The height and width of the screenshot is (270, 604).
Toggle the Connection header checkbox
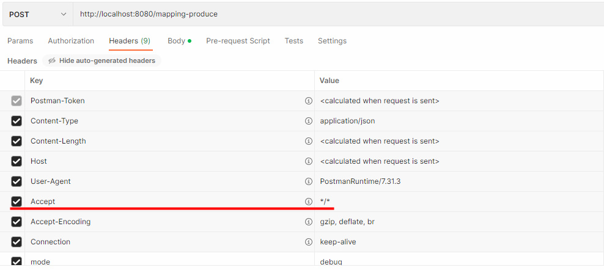tap(17, 242)
